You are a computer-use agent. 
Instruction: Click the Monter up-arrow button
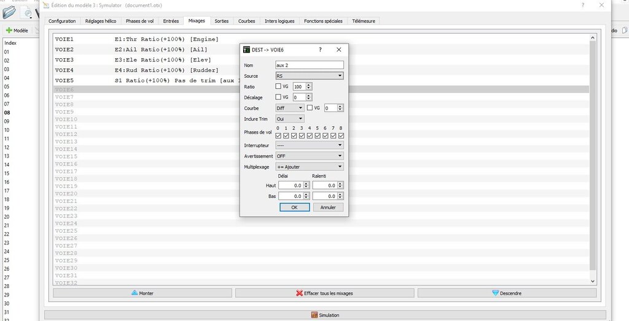[143, 293]
